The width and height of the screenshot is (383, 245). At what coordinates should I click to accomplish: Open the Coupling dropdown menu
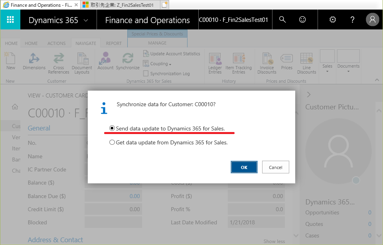point(157,64)
